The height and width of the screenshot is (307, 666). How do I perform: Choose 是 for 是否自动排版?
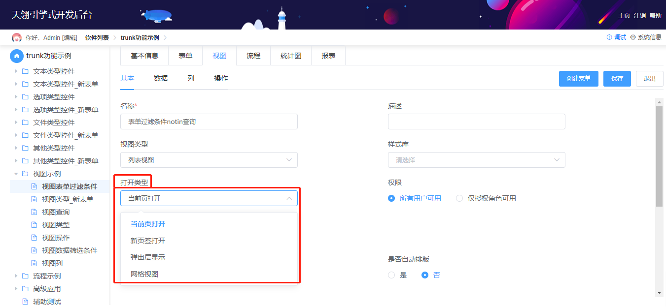click(x=391, y=275)
